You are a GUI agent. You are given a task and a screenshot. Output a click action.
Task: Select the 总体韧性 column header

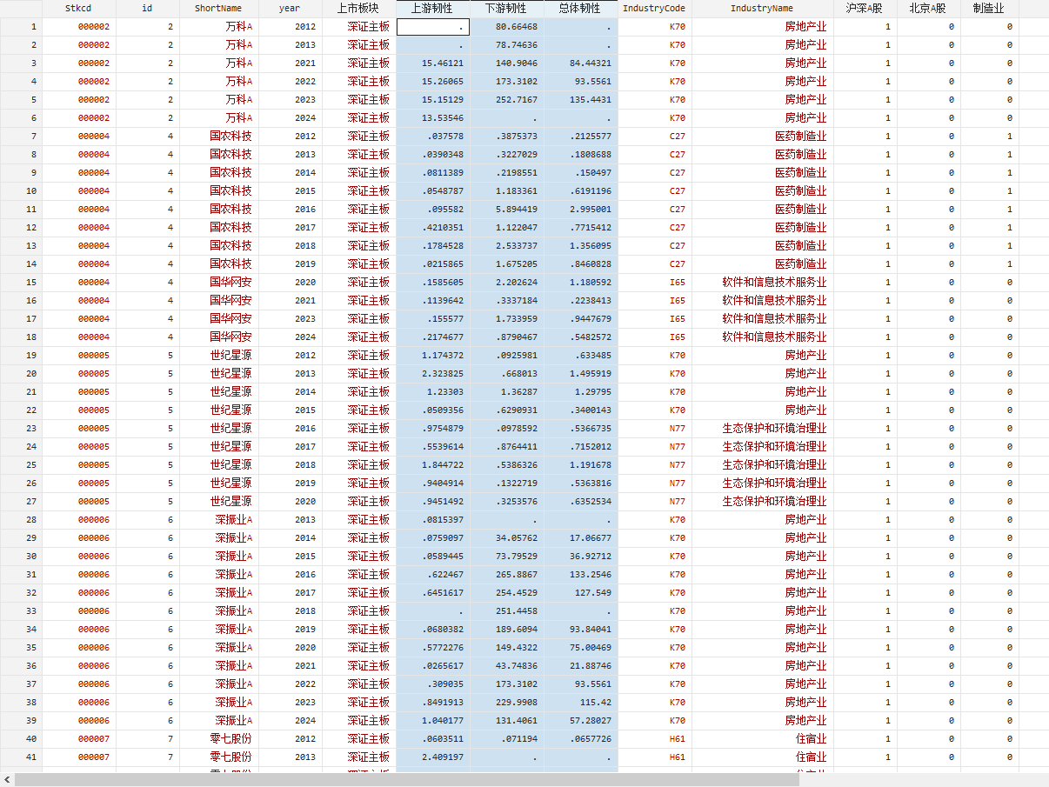(x=580, y=9)
